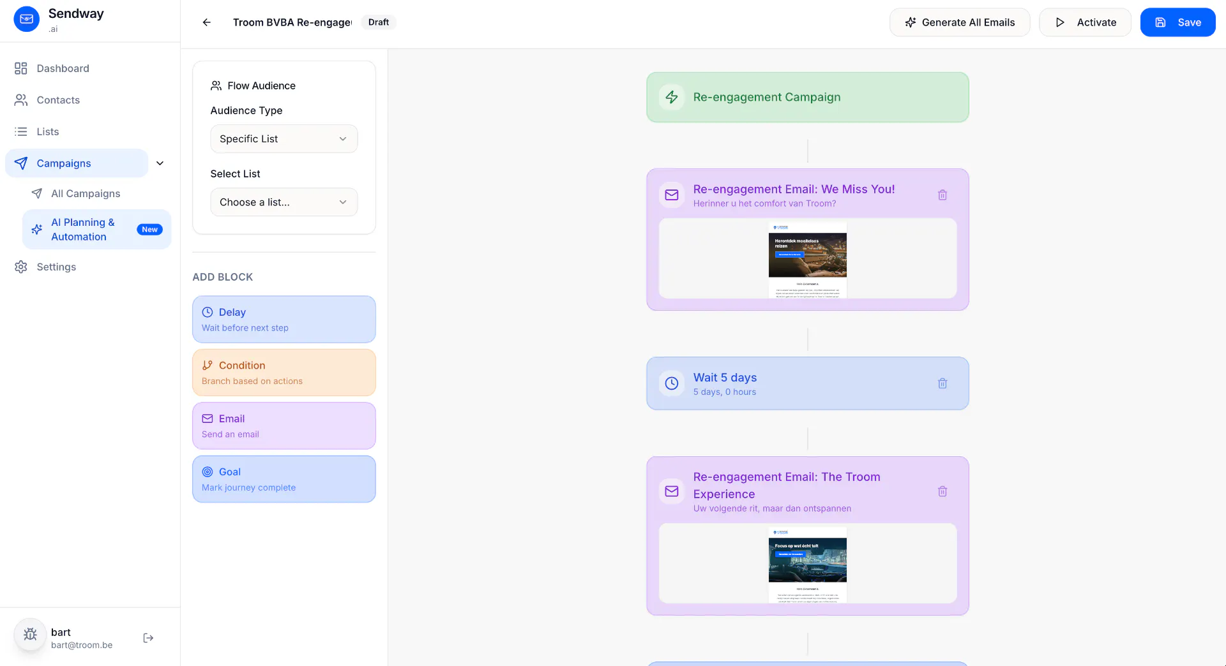Click the ADD BLOCK heading
Image resolution: width=1226 pixels, height=666 pixels.
(223, 277)
